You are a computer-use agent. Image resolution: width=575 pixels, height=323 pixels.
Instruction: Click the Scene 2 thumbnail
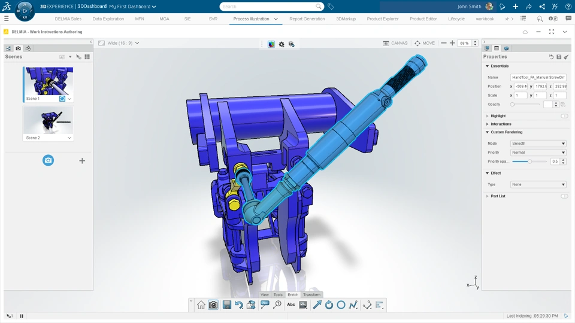pyautogui.click(x=48, y=120)
